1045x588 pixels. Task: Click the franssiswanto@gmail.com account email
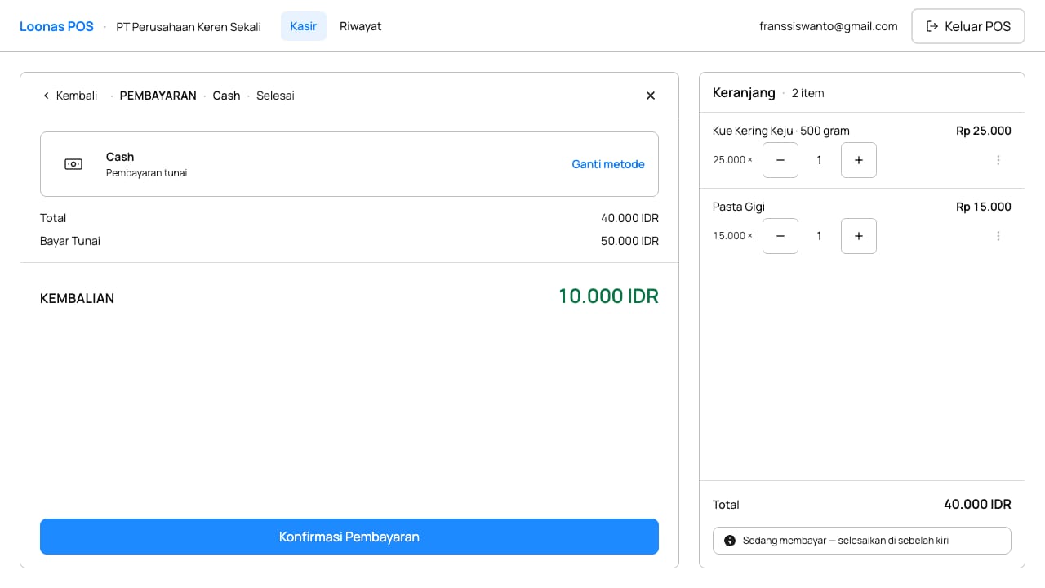(x=829, y=26)
